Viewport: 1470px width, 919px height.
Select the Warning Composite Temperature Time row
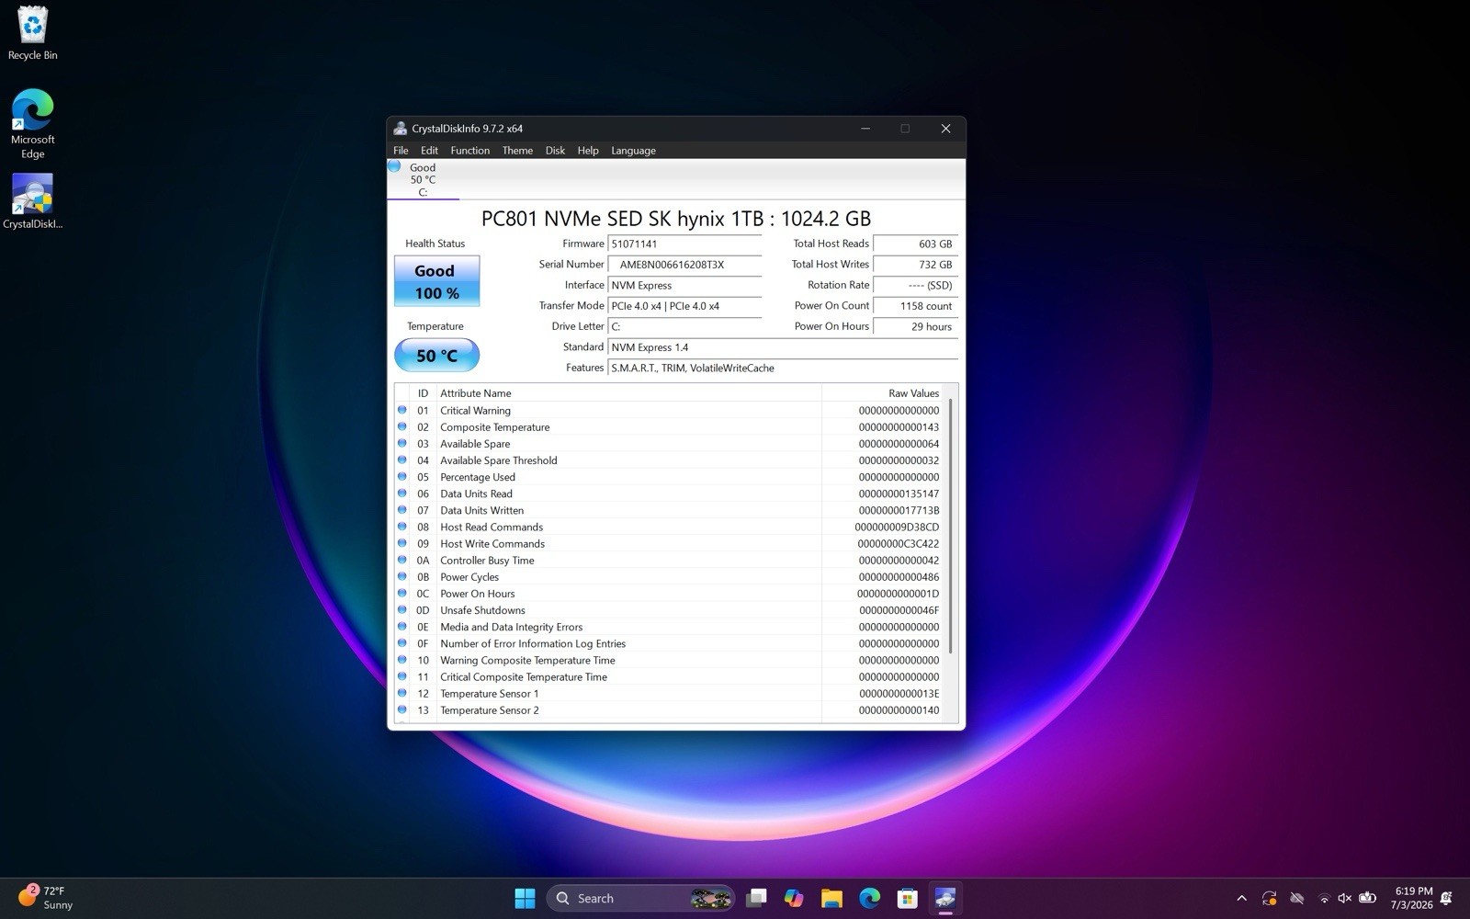pyautogui.click(x=671, y=660)
